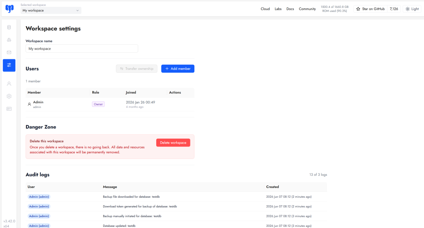Click the red Delete workspace button
Screen dimensions: 424x228
[173, 142]
